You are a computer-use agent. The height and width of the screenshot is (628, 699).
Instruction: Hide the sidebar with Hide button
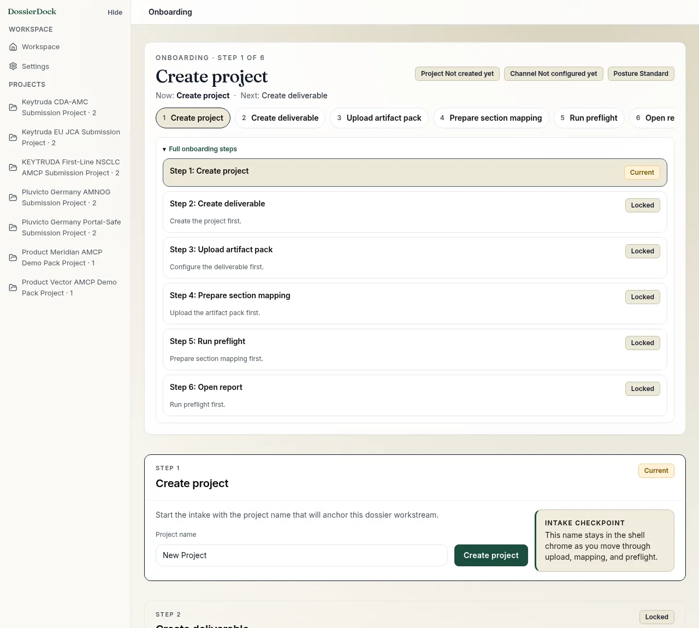point(115,13)
